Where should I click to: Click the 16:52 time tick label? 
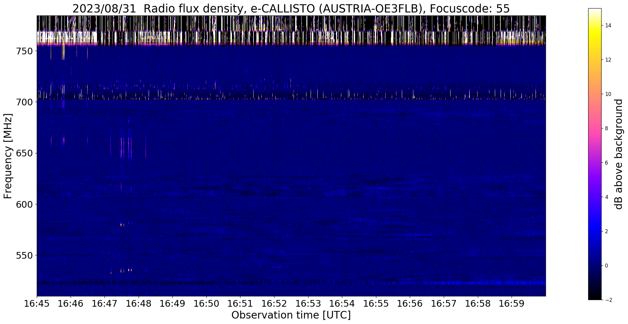274,304
